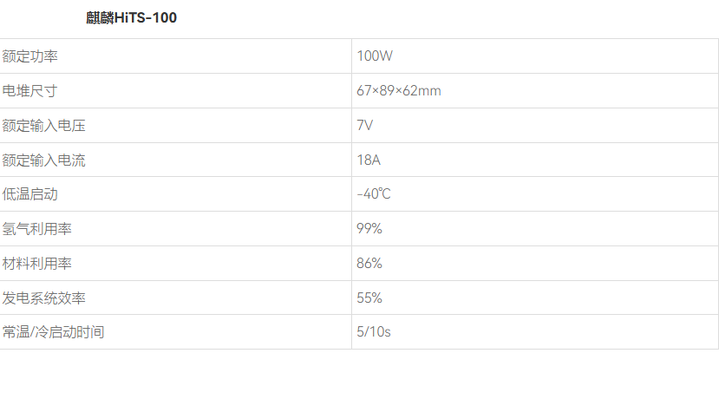719x399 pixels.
Task: Select the 材料利用率 label
Action: 37,264
